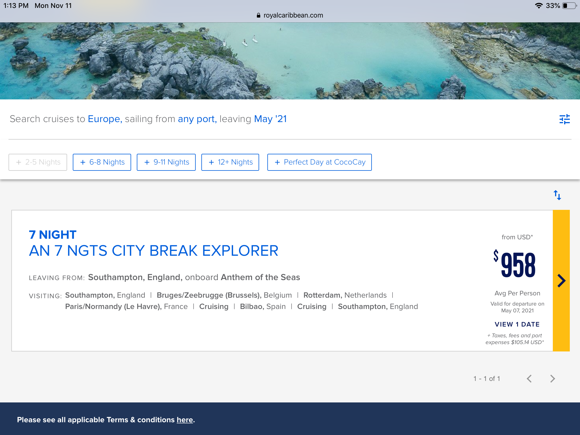The width and height of the screenshot is (580, 435).
Task: Click 'Valid for departure on May 07, 2021' text
Action: tap(517, 307)
